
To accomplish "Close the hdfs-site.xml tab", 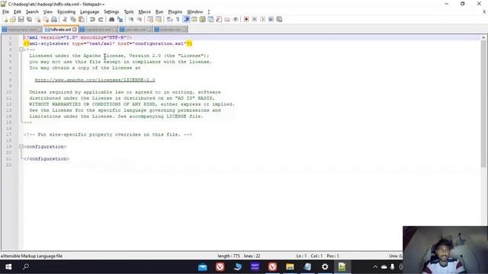I will point(75,30).
